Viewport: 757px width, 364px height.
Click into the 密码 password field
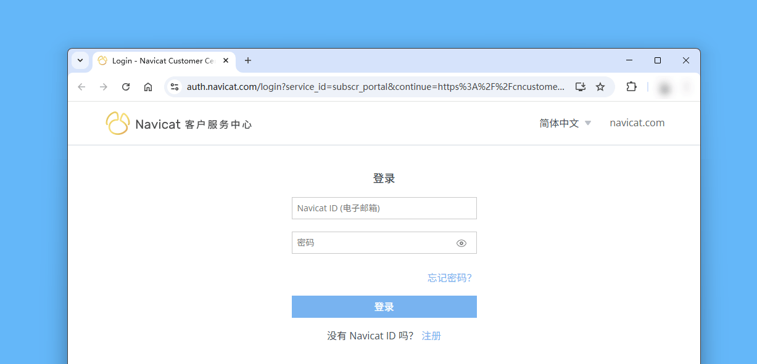[x=373, y=243]
